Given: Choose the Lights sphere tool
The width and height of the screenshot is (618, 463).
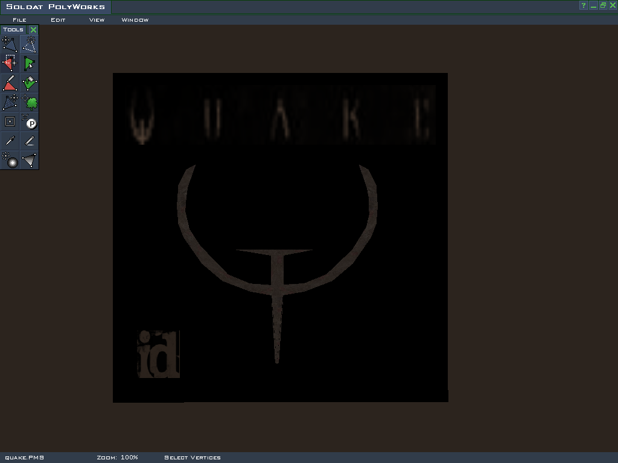Looking at the screenshot, I should (10, 160).
